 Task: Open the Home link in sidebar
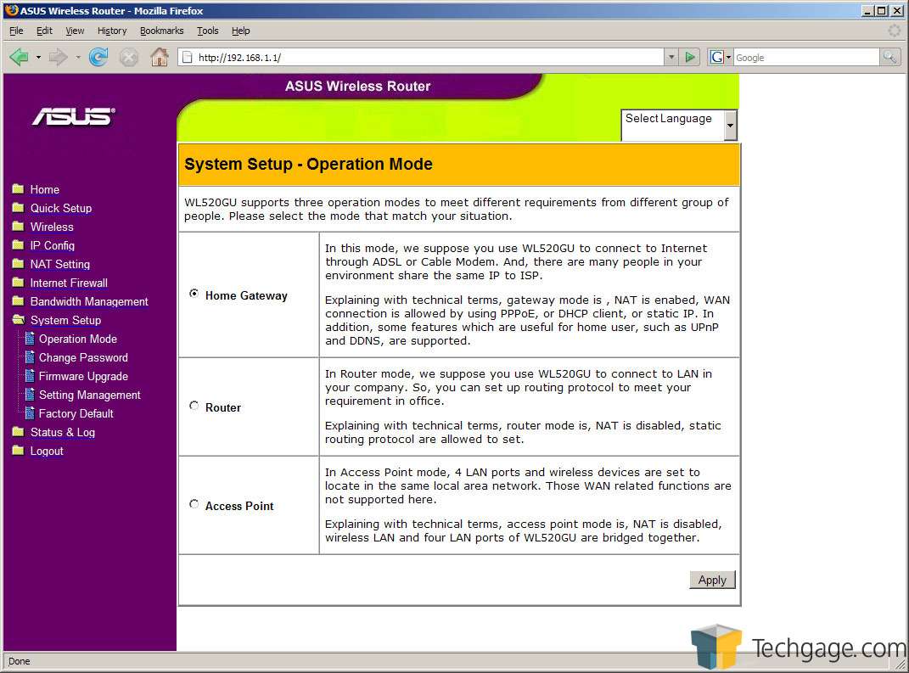point(45,189)
